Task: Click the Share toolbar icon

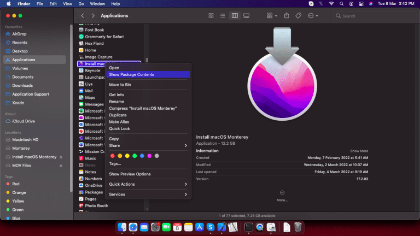Action: 287,15
